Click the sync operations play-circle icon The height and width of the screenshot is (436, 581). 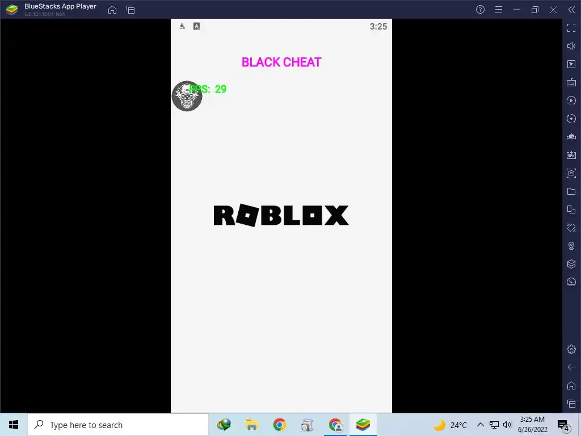571,100
